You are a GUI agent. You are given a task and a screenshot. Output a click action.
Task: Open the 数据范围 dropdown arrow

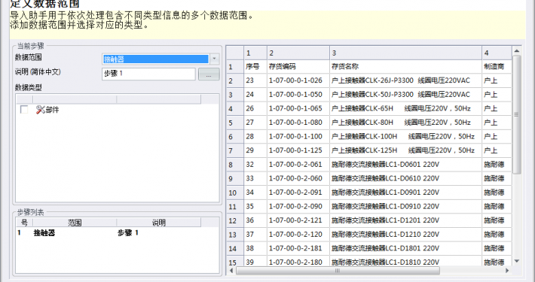[214, 59]
